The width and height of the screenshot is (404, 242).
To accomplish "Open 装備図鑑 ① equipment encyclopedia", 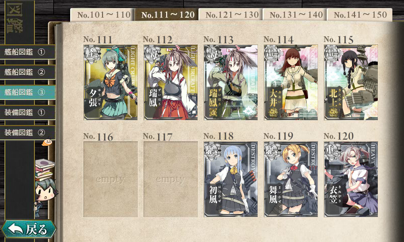I will click(27, 112).
